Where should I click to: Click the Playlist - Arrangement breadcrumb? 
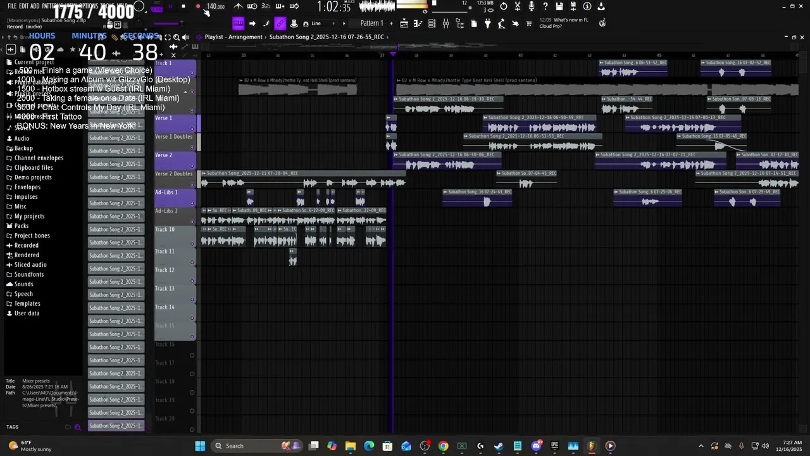click(234, 37)
